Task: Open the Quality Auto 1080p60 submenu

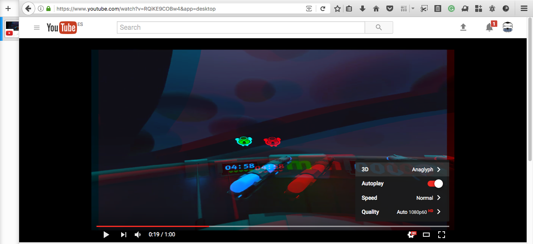Action: click(402, 212)
